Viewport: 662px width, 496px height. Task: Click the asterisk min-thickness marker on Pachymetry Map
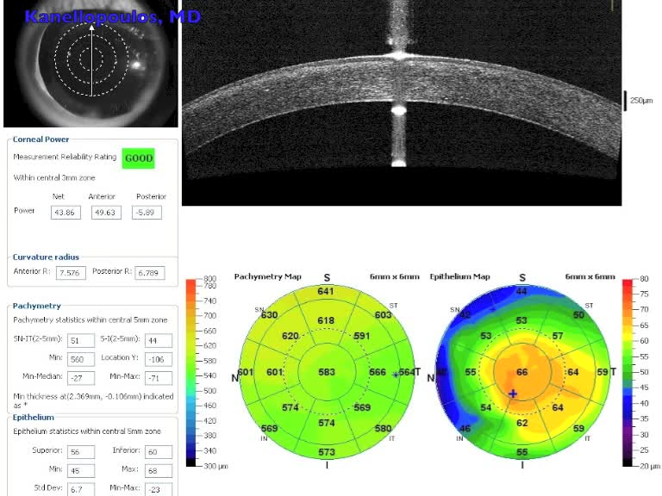(396, 375)
